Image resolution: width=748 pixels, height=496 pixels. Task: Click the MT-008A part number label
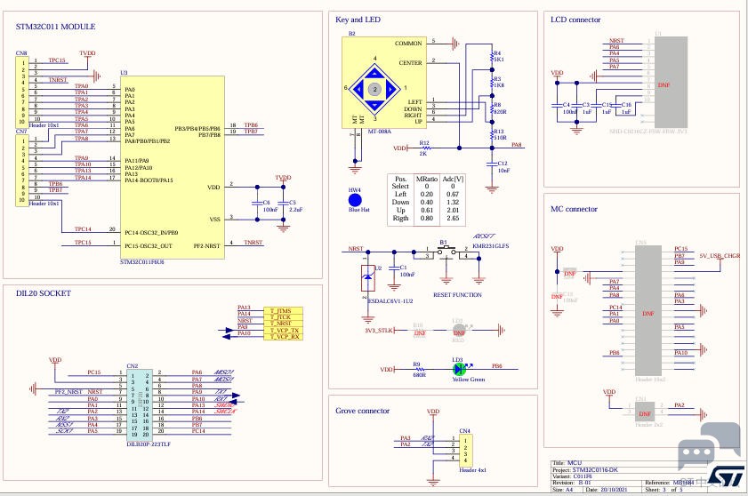pos(379,132)
